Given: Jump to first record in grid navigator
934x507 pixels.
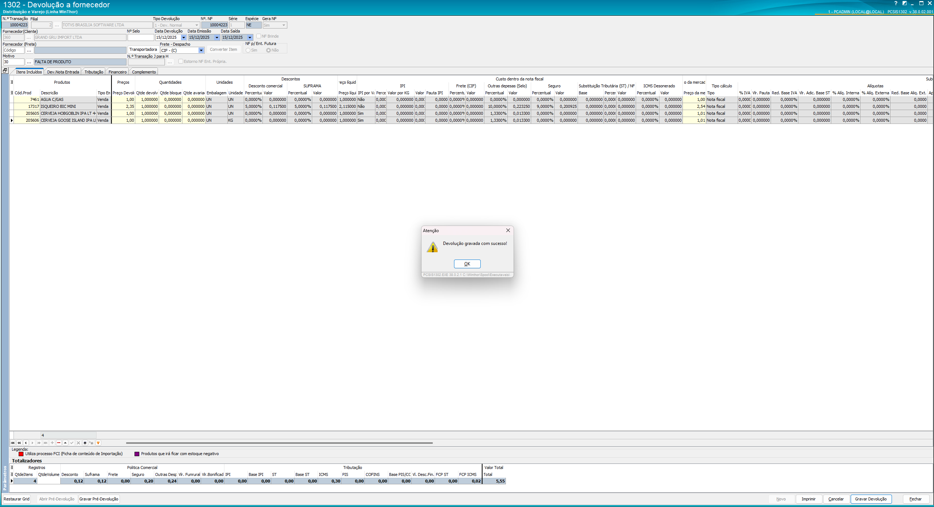Looking at the screenshot, I should (13, 443).
